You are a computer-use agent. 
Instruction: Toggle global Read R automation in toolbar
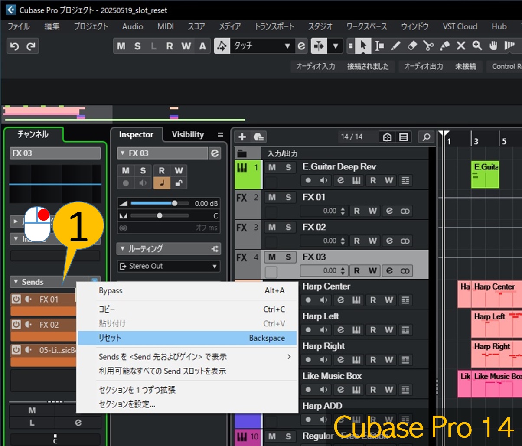[x=170, y=46]
